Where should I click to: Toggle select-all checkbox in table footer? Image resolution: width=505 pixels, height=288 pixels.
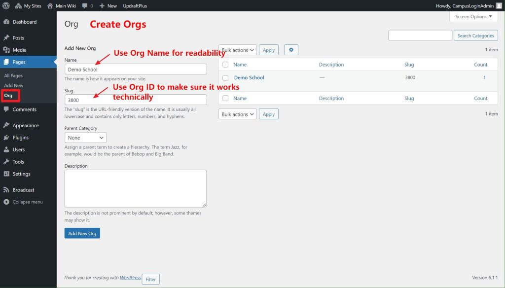click(x=225, y=99)
